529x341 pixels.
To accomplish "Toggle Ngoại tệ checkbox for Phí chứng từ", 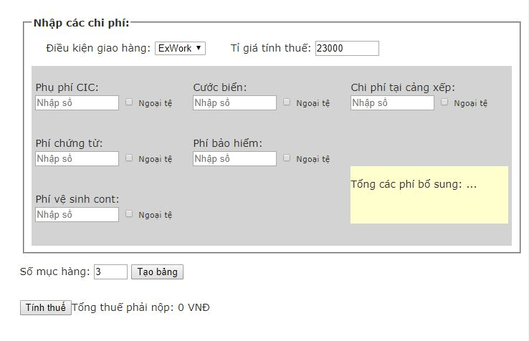I will tap(130, 158).
